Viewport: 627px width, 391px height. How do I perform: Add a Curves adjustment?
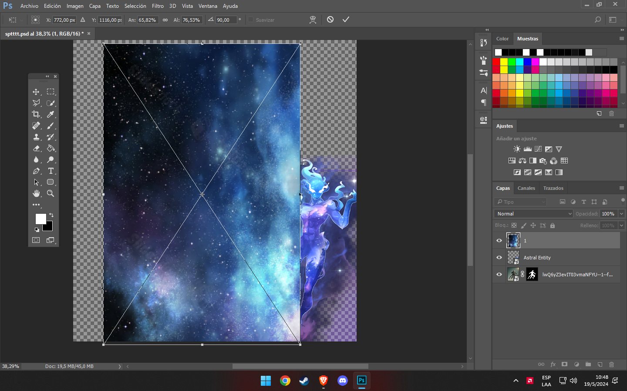(x=538, y=149)
